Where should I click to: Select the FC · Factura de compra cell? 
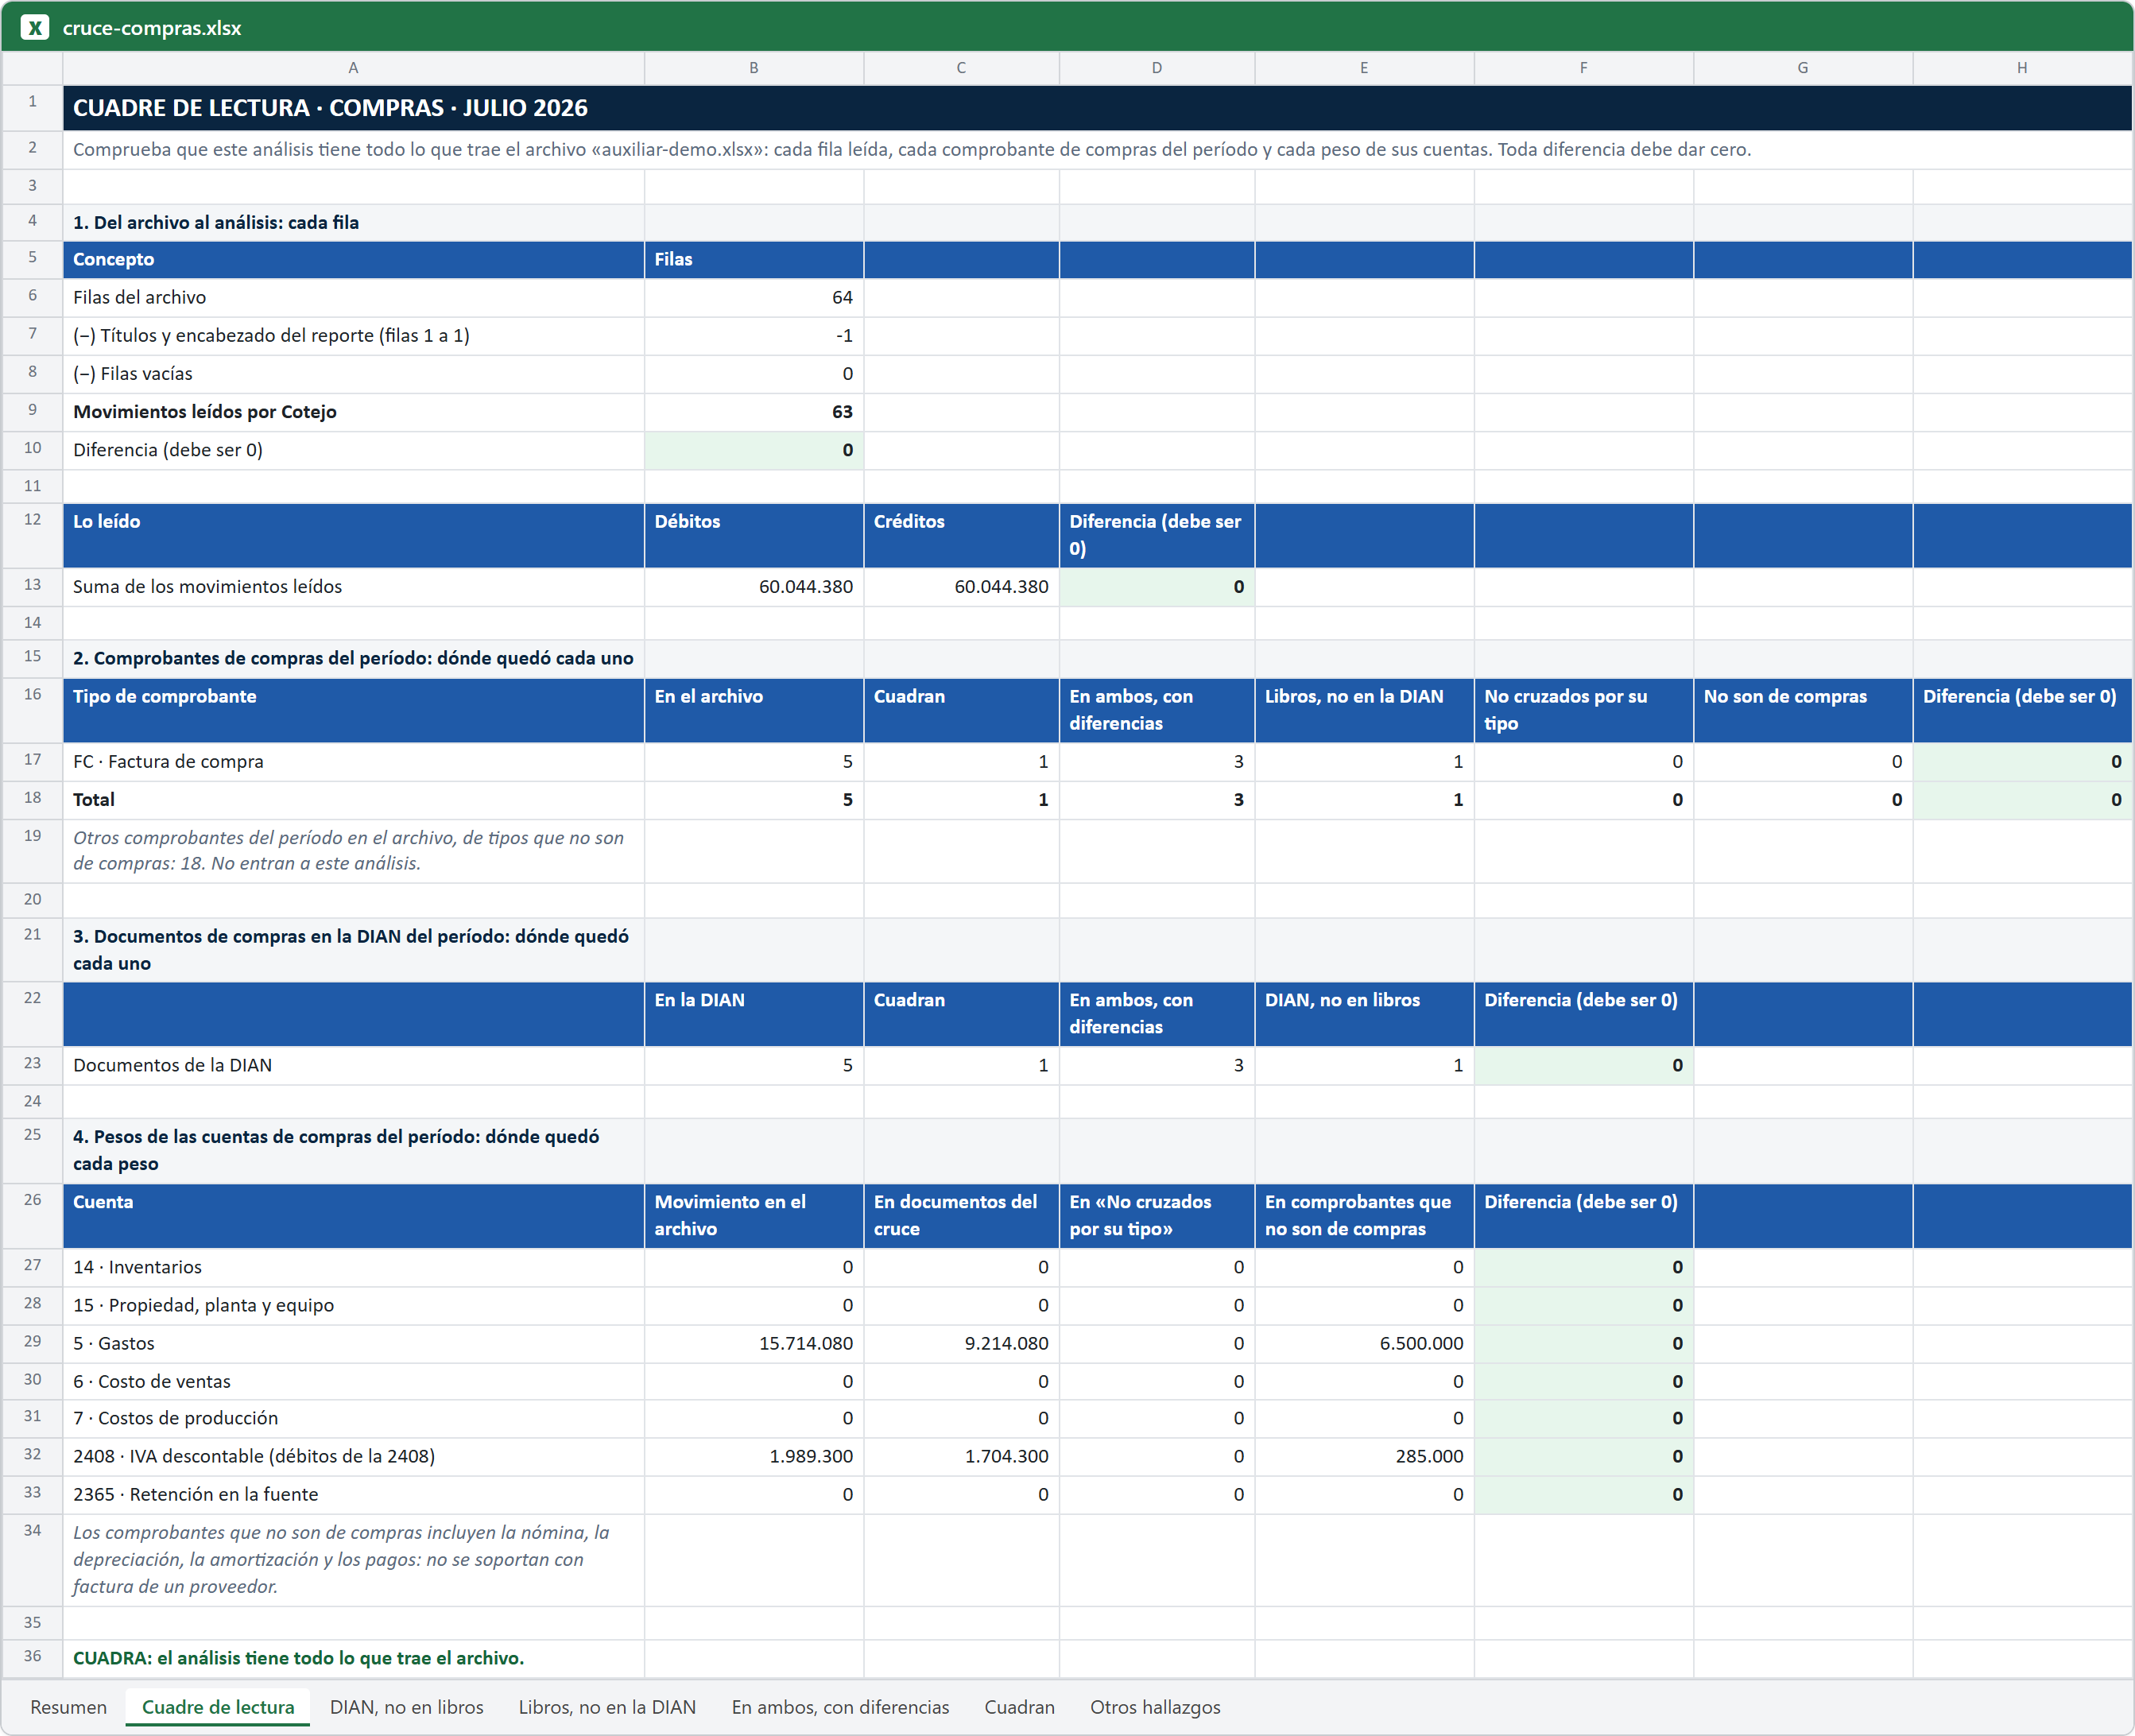tap(353, 761)
